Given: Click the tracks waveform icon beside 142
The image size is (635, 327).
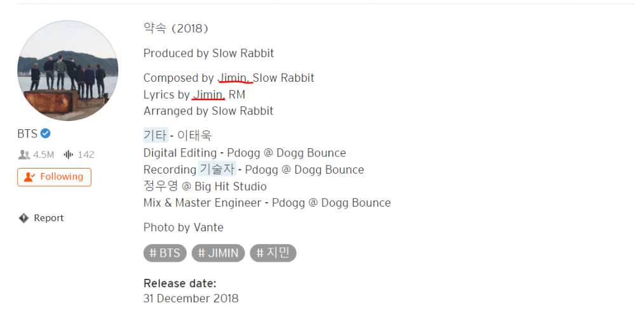Looking at the screenshot, I should click(x=69, y=155).
